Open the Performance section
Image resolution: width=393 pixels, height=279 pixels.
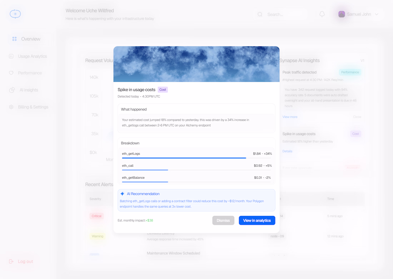[30, 73]
